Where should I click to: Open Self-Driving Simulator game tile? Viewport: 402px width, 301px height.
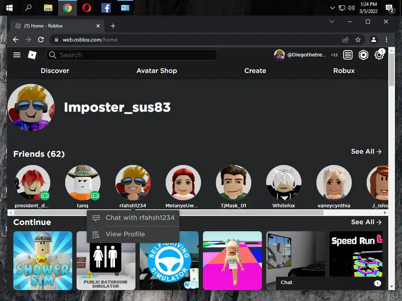[169, 266]
